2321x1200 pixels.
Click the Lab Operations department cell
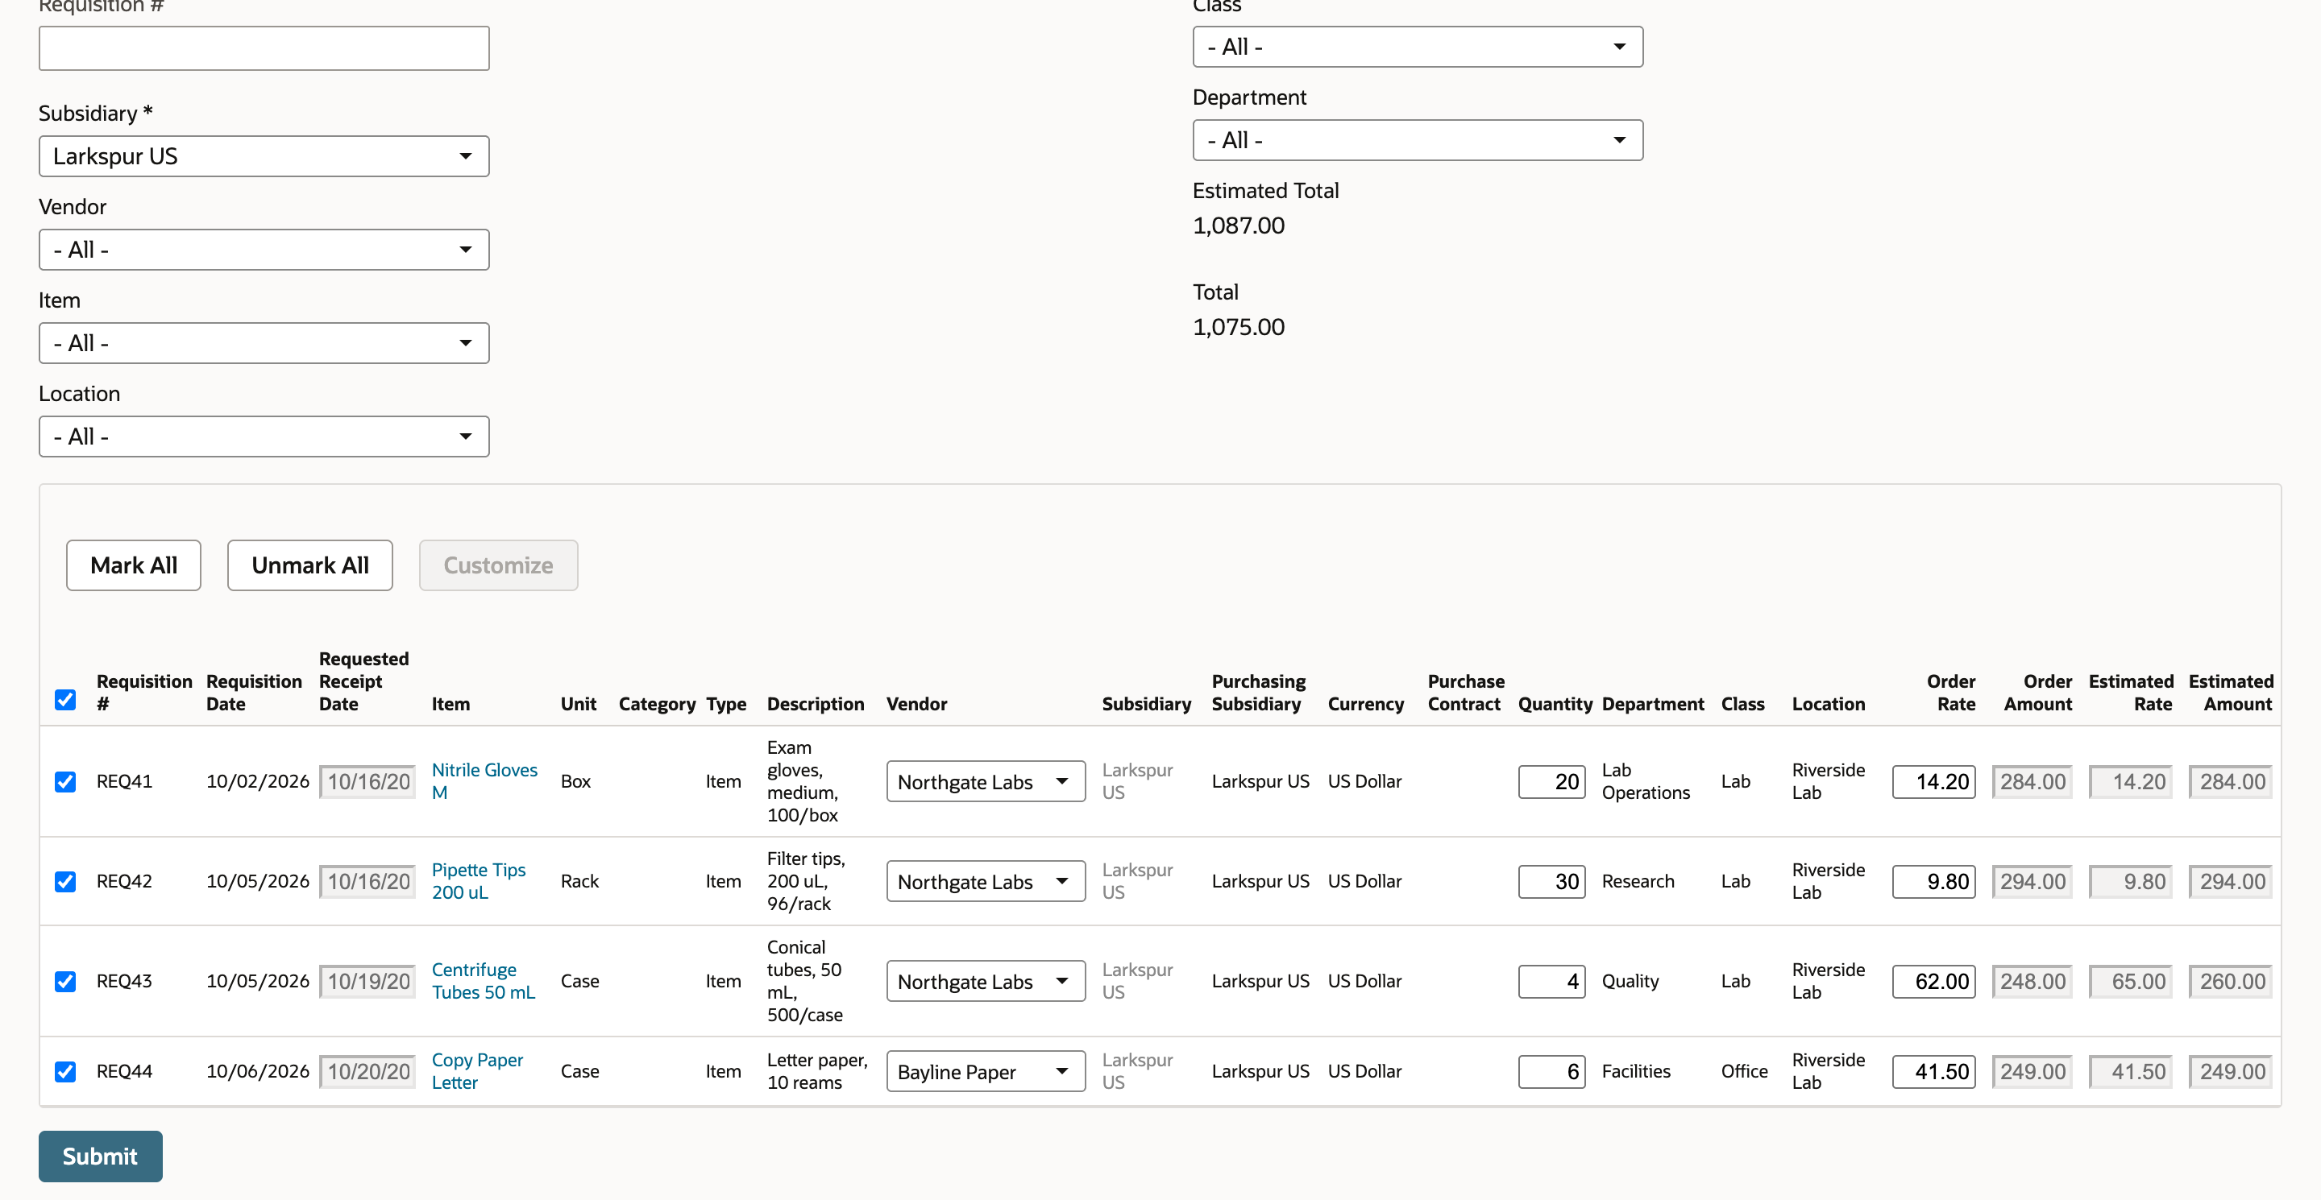(x=1645, y=781)
